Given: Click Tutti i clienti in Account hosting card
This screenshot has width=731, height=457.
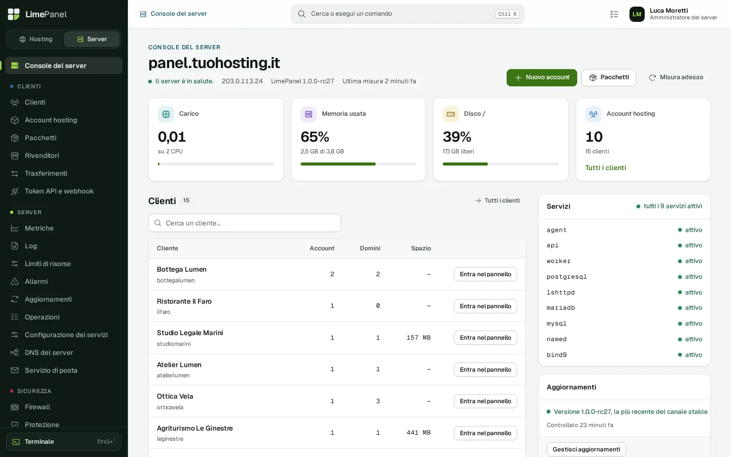Looking at the screenshot, I should pyautogui.click(x=606, y=168).
